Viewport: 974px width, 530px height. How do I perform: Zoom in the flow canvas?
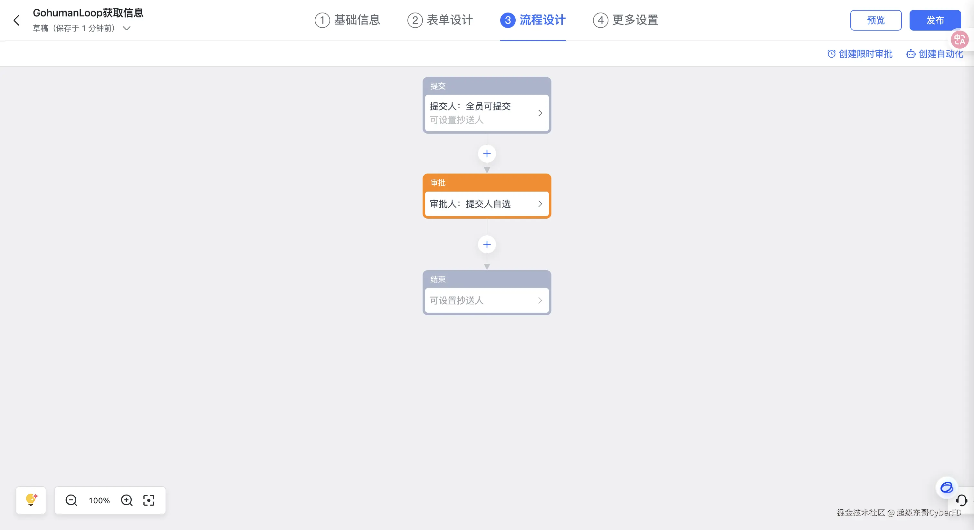click(127, 500)
